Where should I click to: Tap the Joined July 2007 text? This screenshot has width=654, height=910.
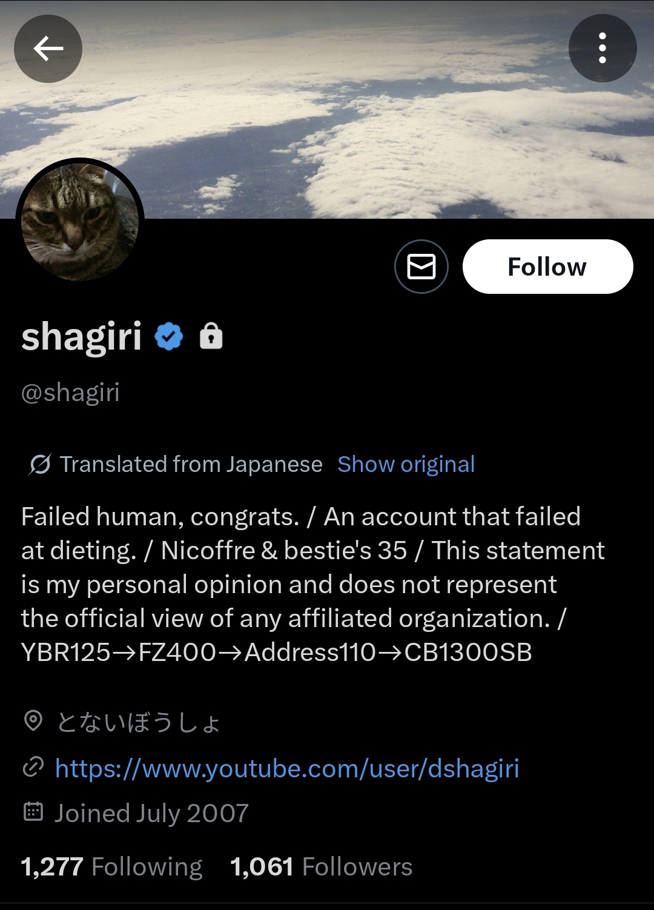point(151,813)
